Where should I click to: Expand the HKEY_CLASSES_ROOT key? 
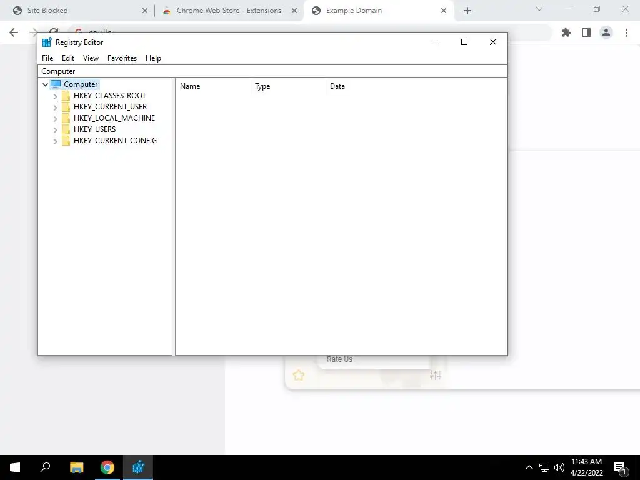(x=55, y=96)
